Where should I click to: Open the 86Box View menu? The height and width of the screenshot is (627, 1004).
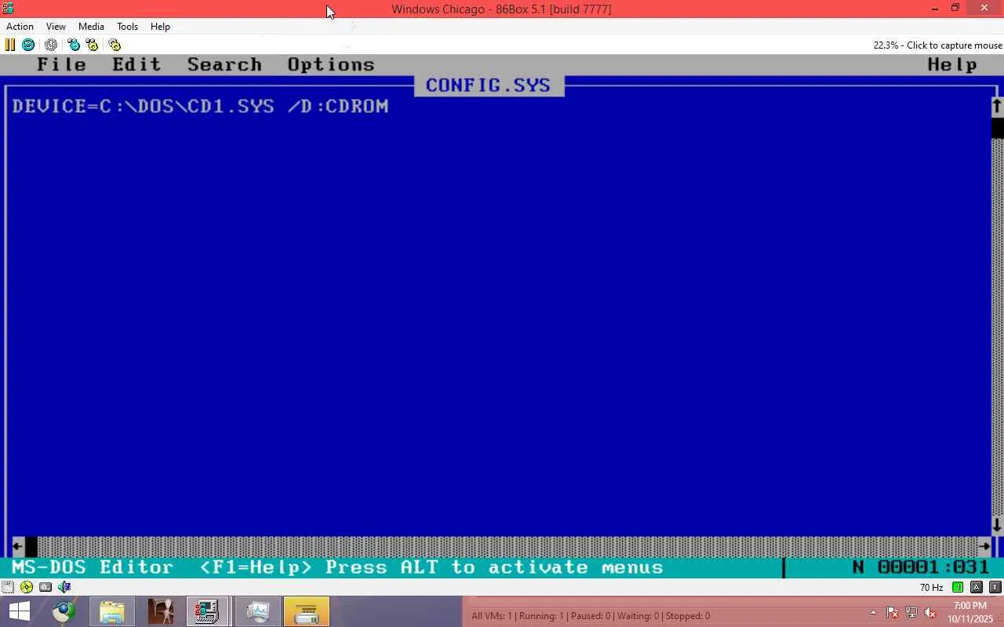point(56,26)
